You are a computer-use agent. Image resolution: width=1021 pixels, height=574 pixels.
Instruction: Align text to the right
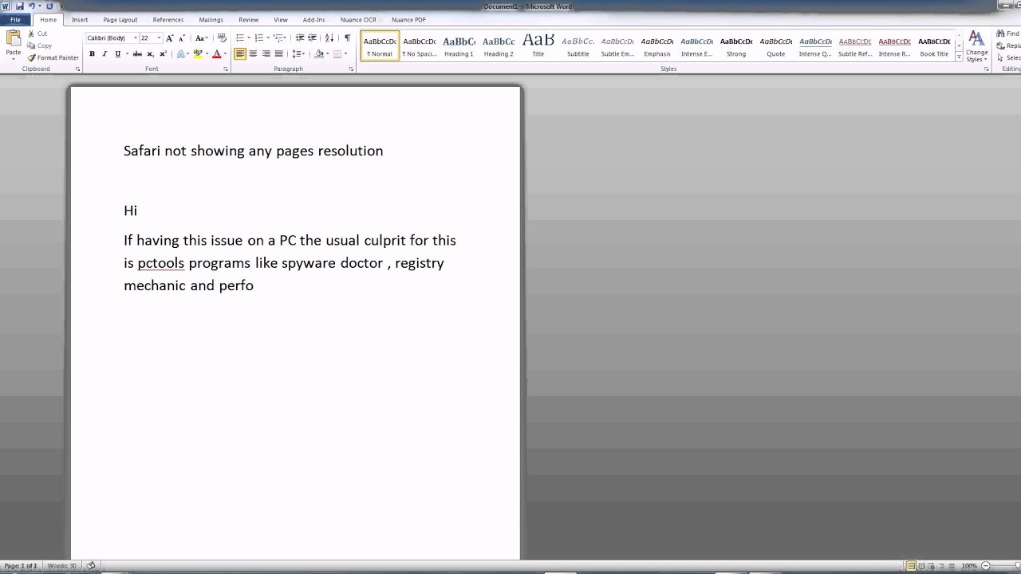[x=266, y=54]
